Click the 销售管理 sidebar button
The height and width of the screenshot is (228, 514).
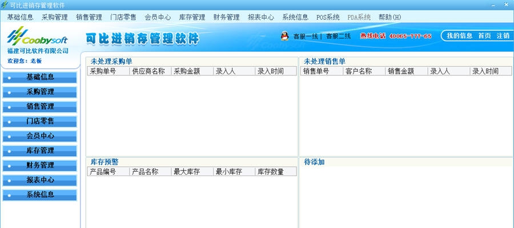coord(39,107)
